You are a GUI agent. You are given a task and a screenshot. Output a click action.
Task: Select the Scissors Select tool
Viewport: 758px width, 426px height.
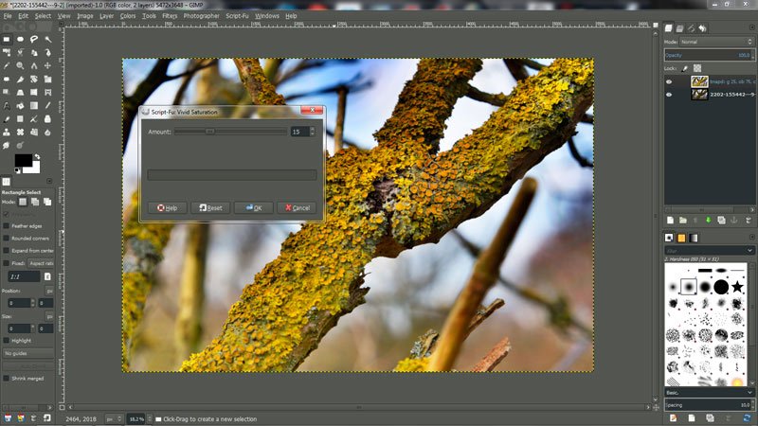[20, 52]
